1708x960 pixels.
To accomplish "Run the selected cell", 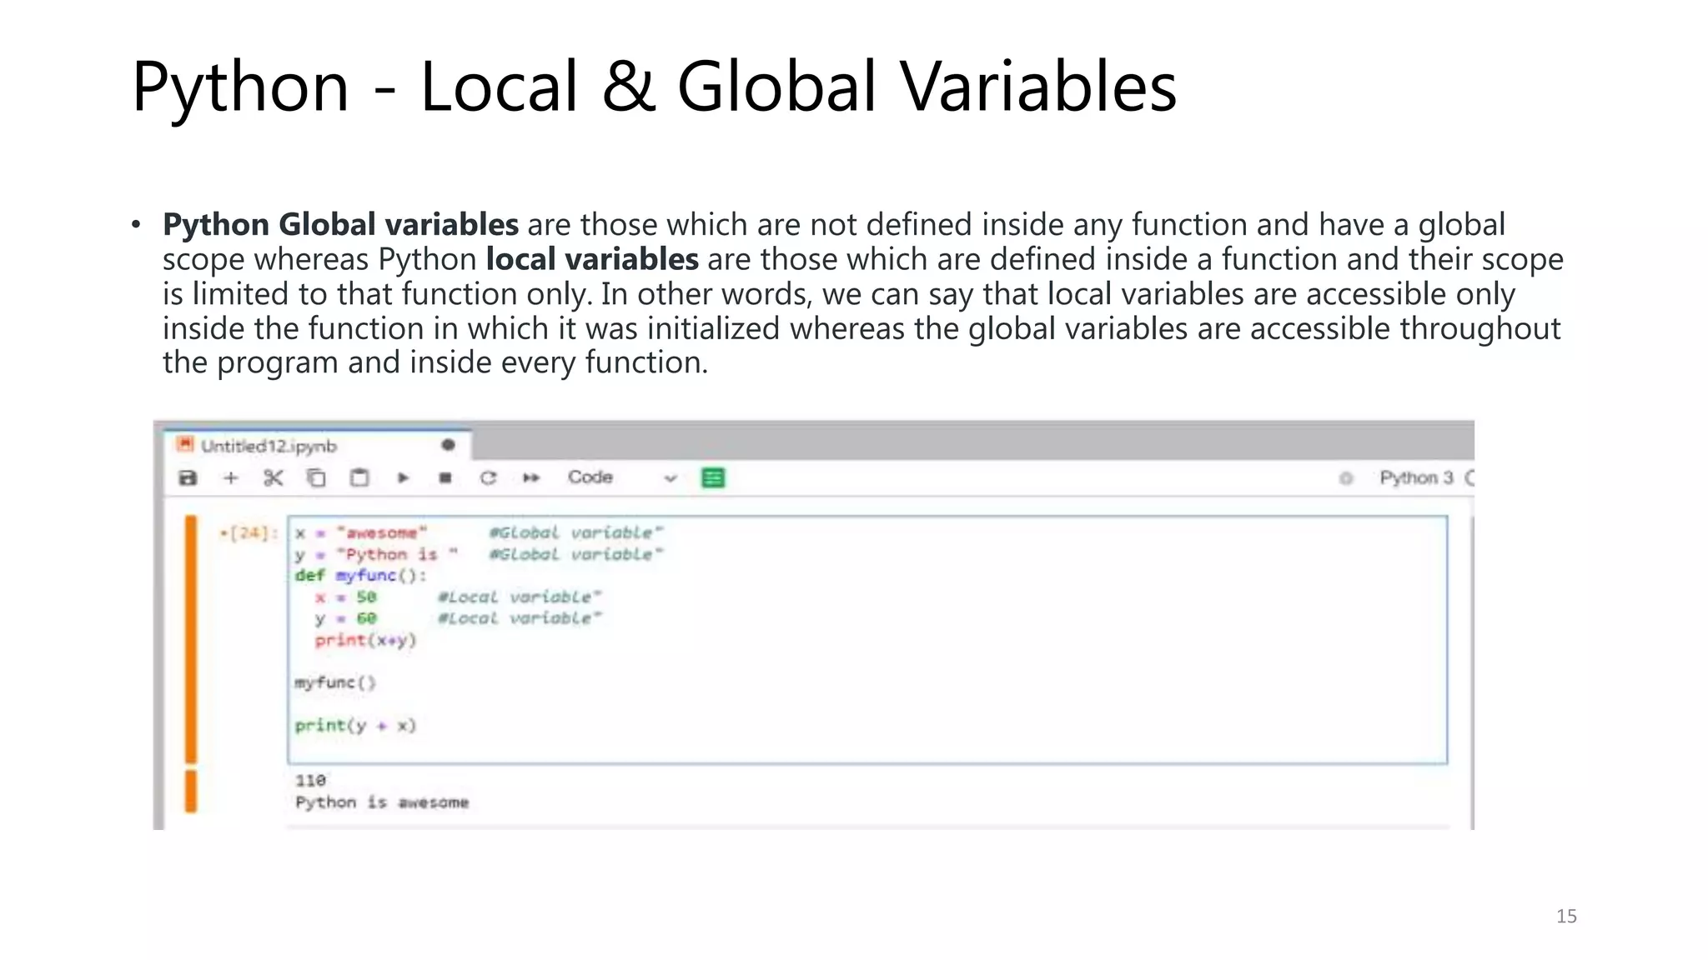I will point(403,477).
